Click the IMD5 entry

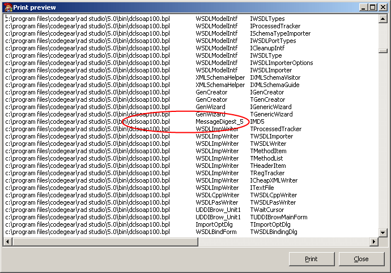pyautogui.click(x=257, y=122)
